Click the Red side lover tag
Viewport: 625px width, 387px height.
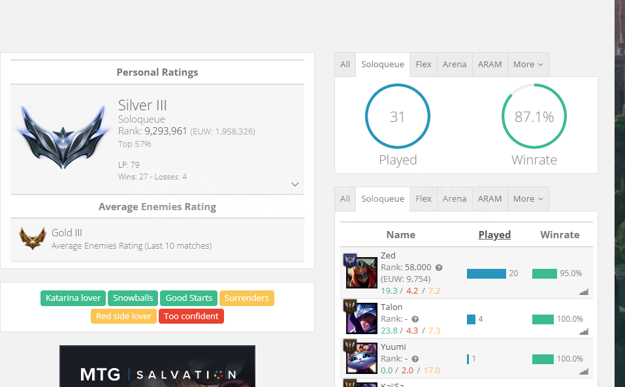pos(123,316)
